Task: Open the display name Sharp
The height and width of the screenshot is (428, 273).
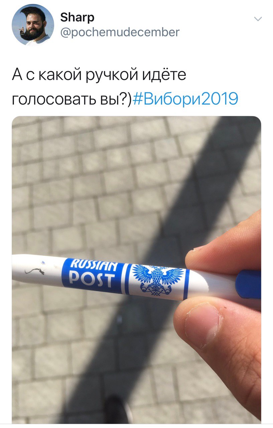Action: pos(77,17)
